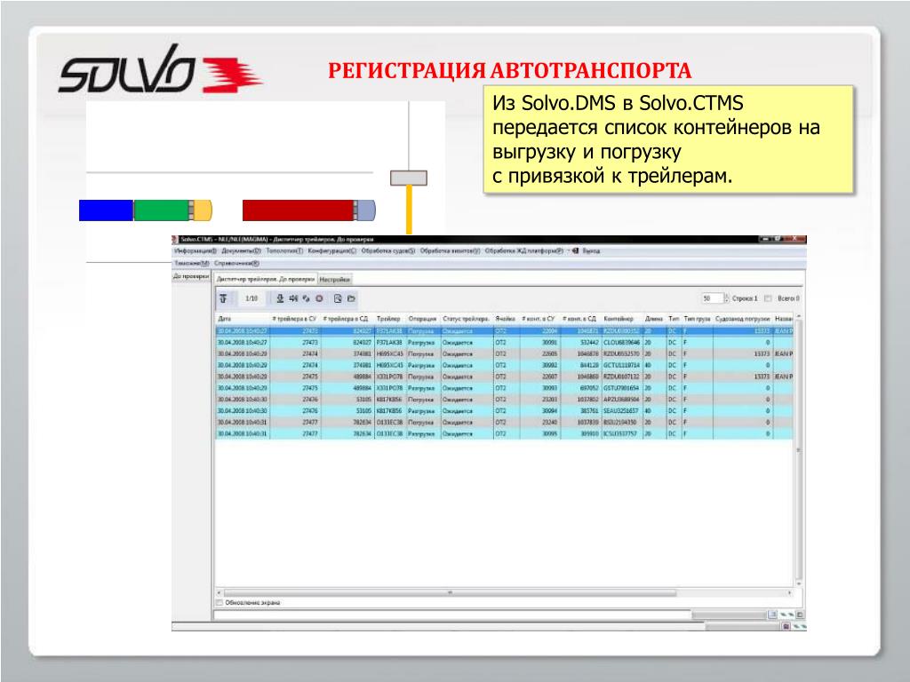This screenshot has height=682, width=910.
Task: Sort by the Контейнер column header
Action: click(x=621, y=319)
